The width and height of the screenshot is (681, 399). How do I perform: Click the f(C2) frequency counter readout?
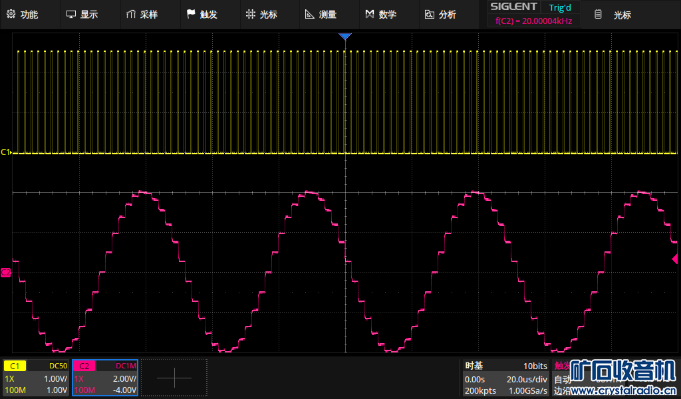534,21
